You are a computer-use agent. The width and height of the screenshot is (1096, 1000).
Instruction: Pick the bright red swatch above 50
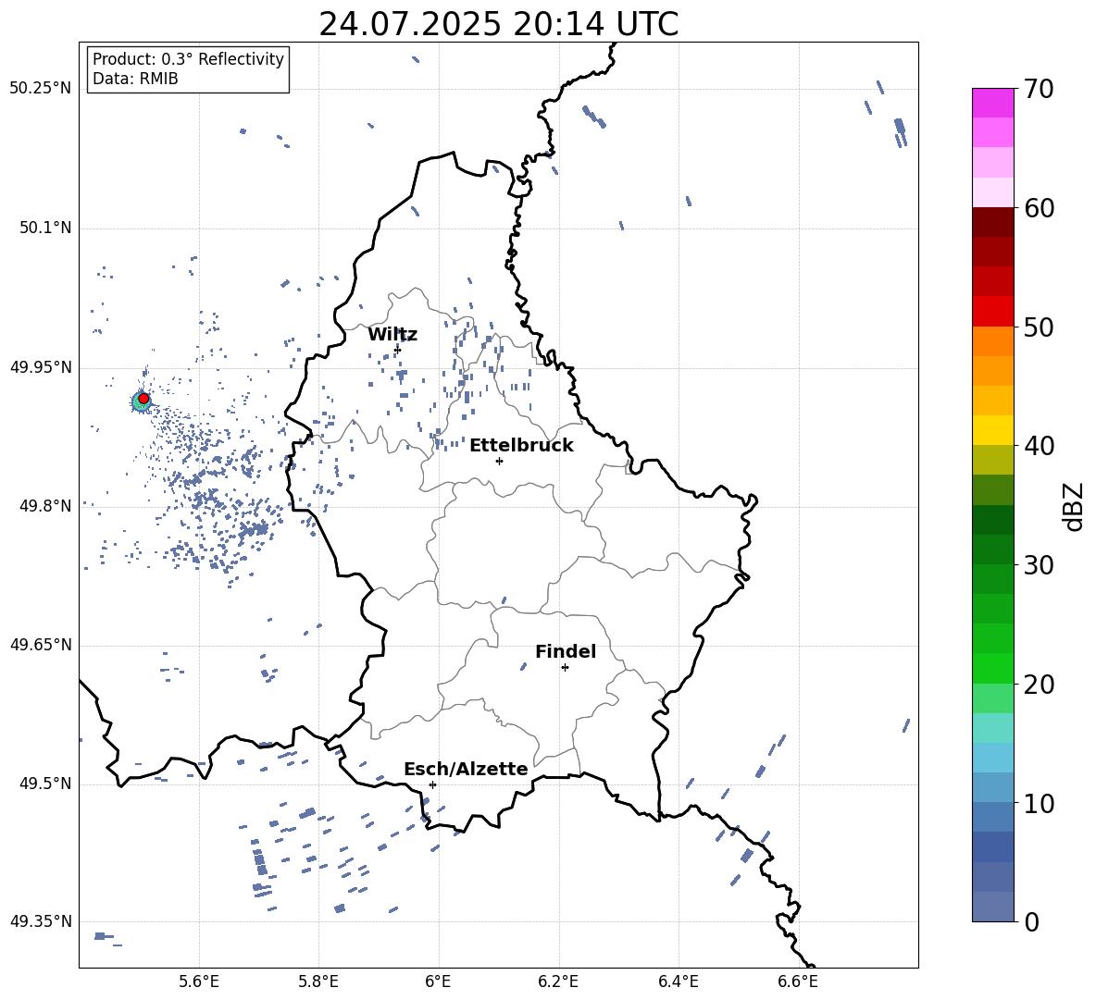[x=993, y=312]
